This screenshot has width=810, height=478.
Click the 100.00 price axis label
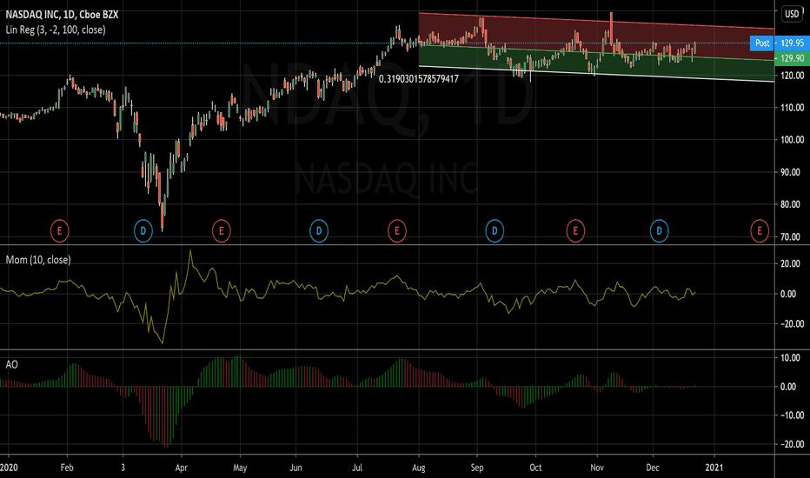point(792,140)
